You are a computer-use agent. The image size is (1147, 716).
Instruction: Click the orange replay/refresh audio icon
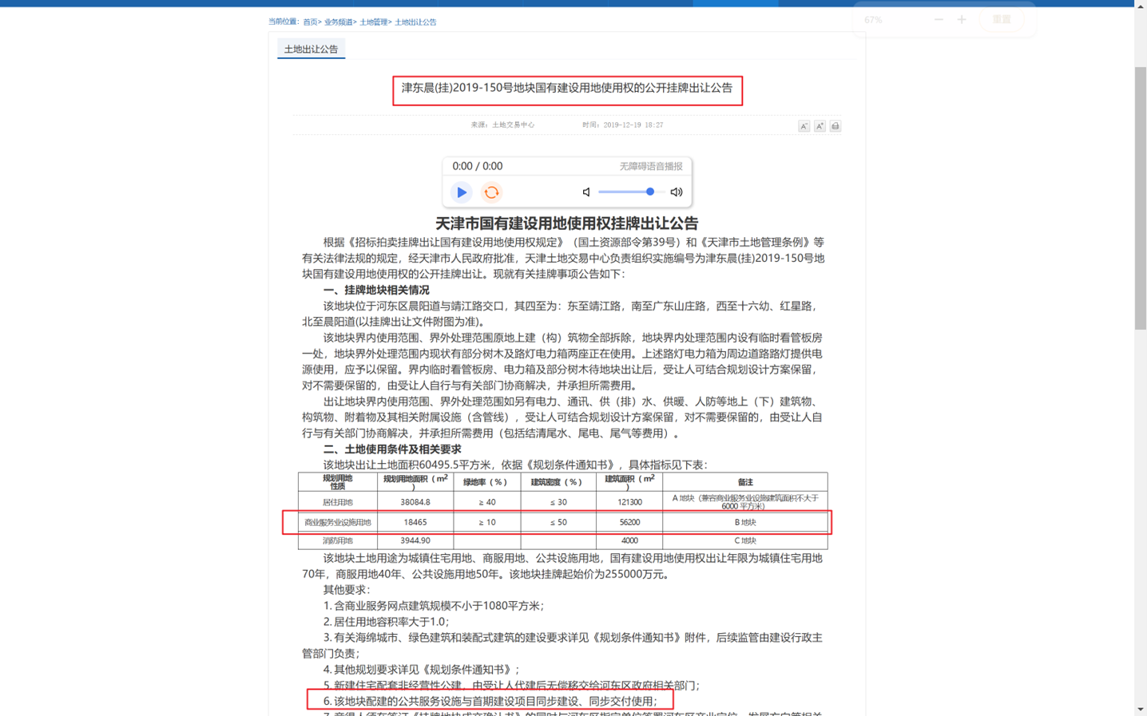pos(491,192)
